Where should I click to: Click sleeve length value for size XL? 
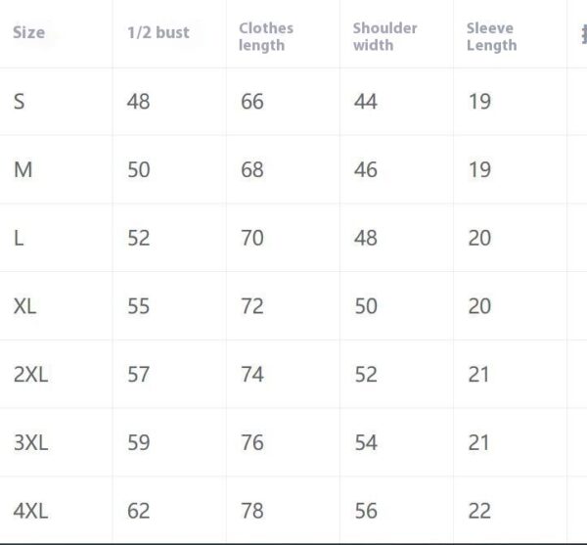(x=478, y=306)
